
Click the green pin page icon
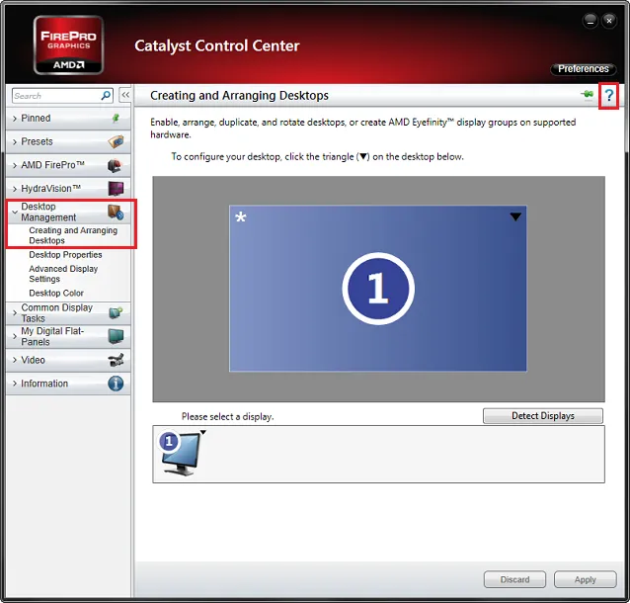pyautogui.click(x=589, y=95)
